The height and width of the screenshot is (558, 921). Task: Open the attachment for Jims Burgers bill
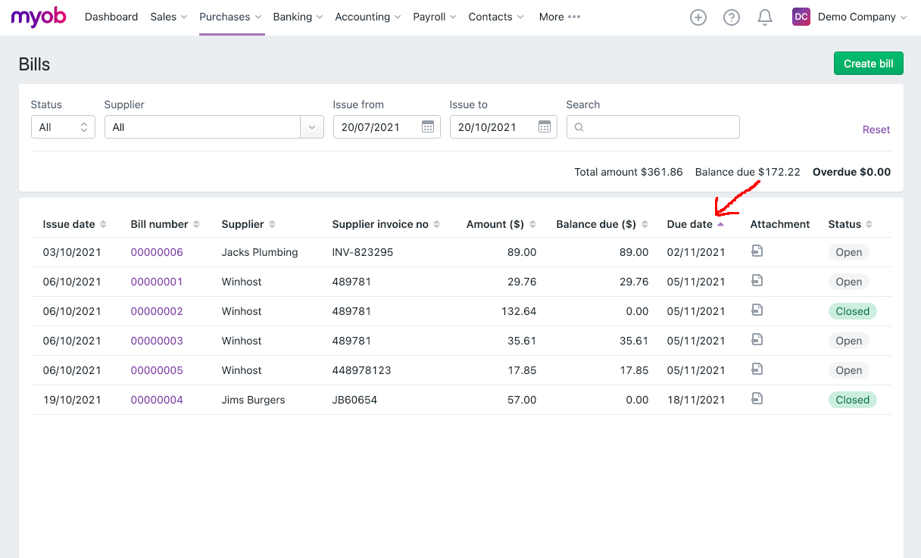[x=757, y=399]
